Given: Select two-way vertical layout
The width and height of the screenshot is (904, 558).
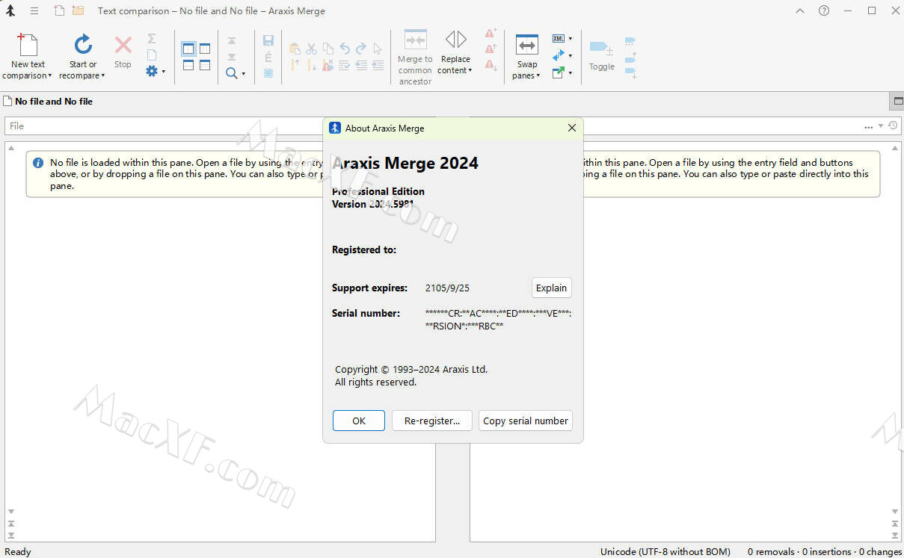Looking at the screenshot, I should coord(188,49).
